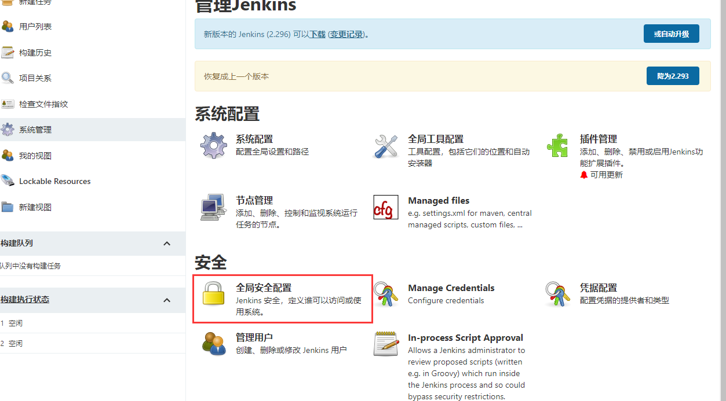Click the 全局安全配置 yellow padlock icon

coord(213,294)
